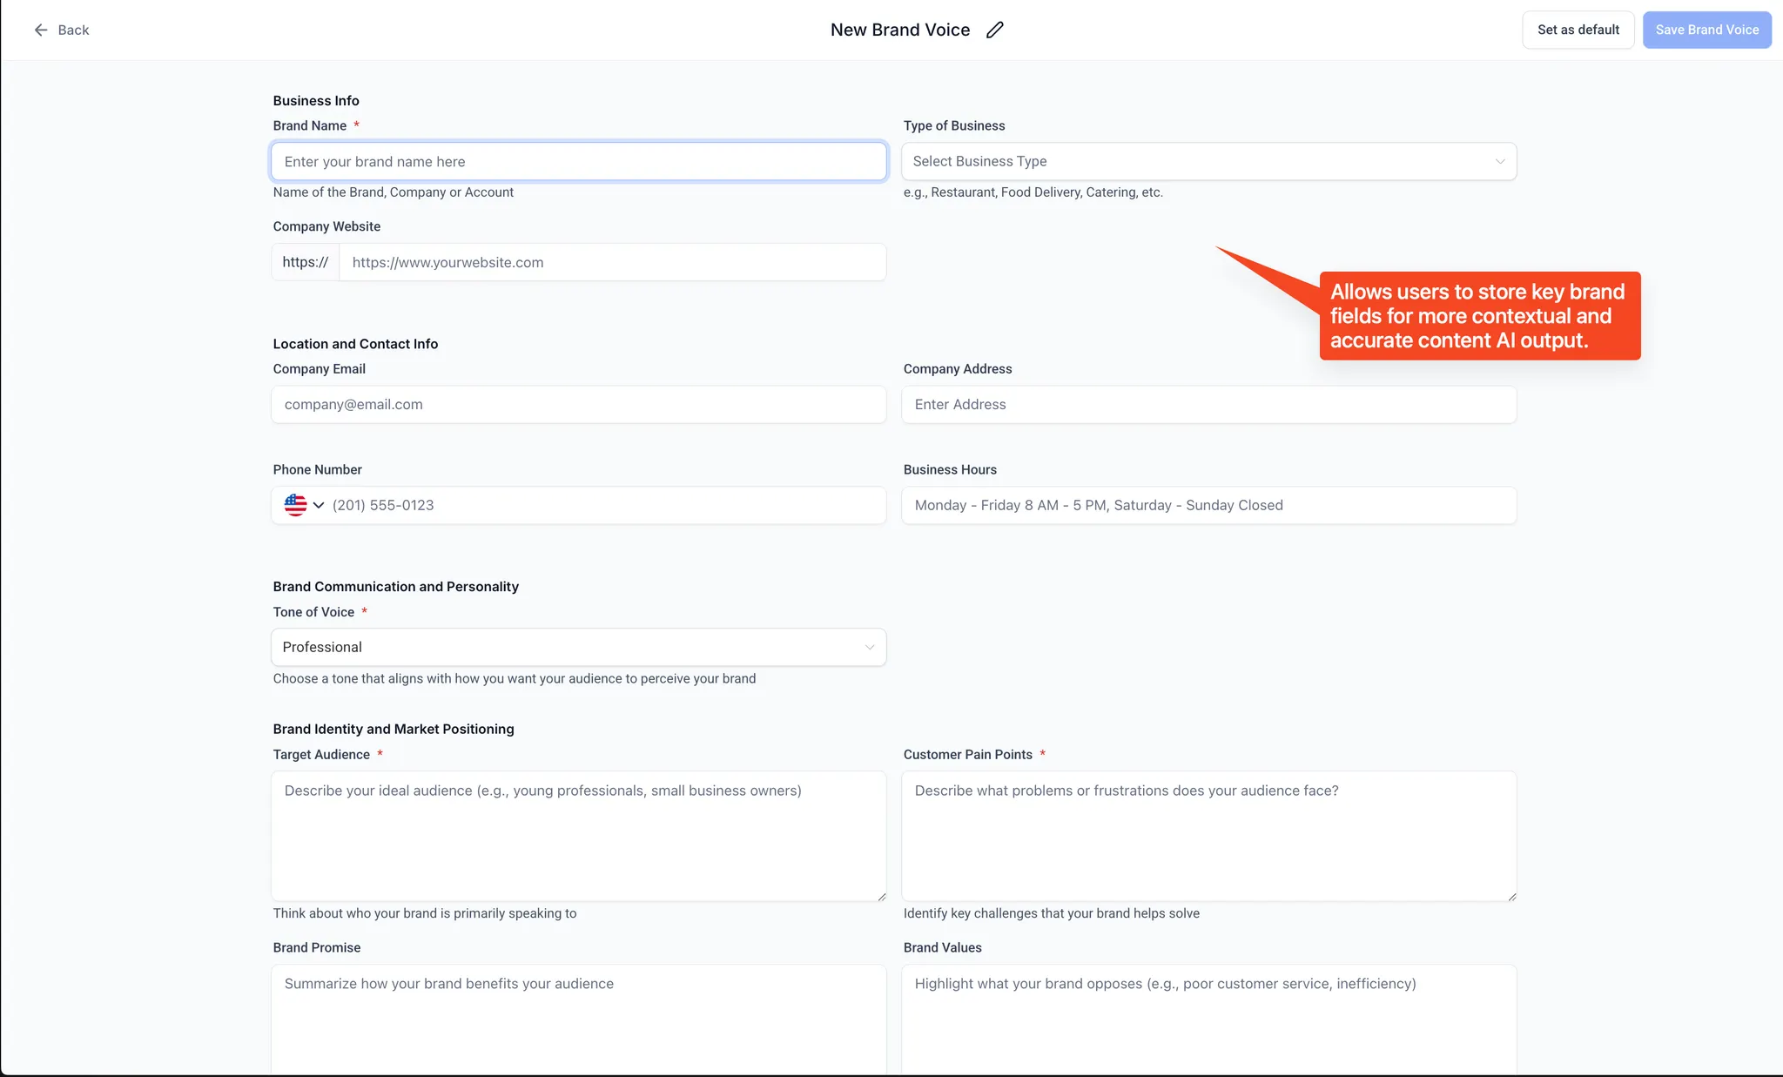Focus the Business Hours field

[1208, 505]
